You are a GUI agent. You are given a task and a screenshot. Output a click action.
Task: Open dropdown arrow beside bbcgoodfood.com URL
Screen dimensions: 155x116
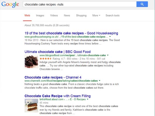[x=108, y=55]
